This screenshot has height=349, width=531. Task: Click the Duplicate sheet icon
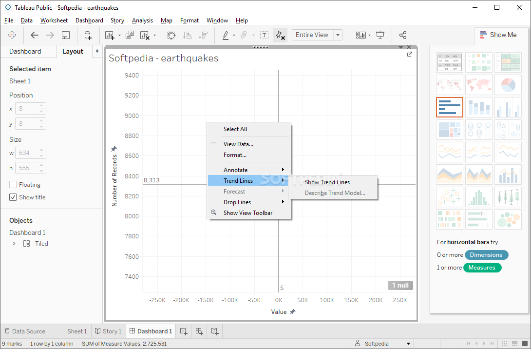click(x=130, y=35)
